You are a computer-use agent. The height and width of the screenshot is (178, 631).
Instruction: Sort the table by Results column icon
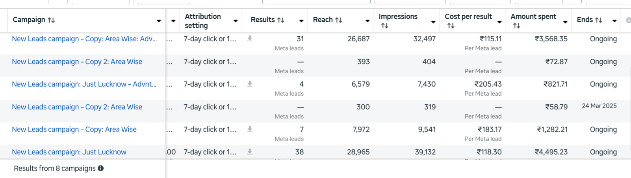pos(281,20)
